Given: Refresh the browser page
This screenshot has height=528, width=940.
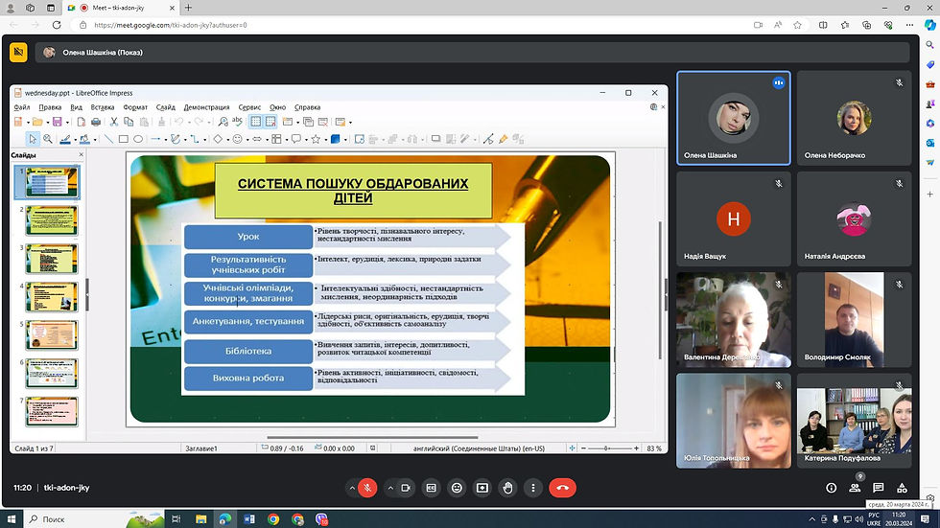Looking at the screenshot, I should [x=57, y=25].
